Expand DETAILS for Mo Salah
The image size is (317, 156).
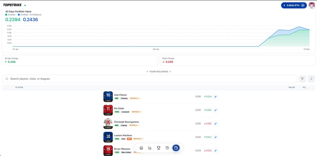pos(137,112)
